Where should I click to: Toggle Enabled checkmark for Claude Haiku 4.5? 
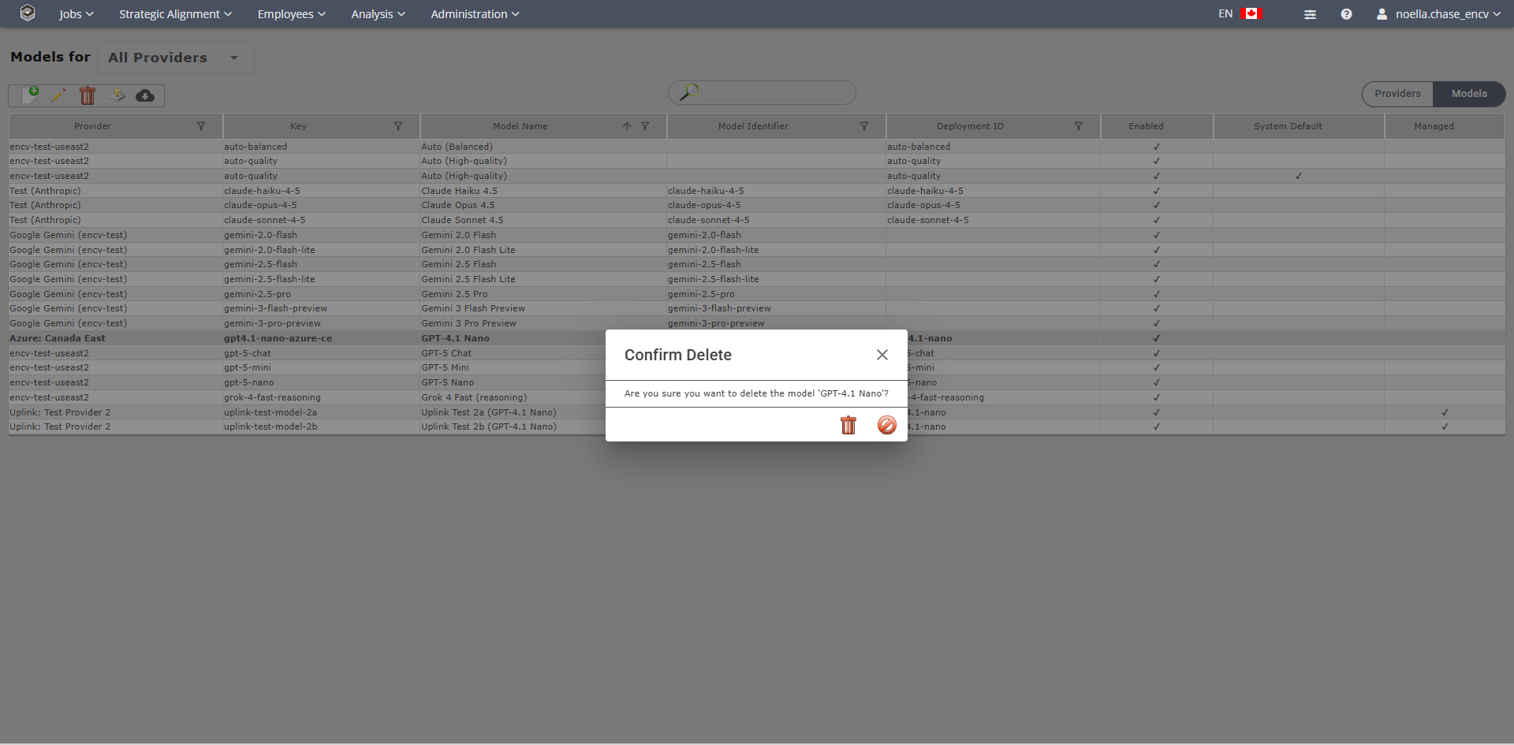click(1156, 191)
